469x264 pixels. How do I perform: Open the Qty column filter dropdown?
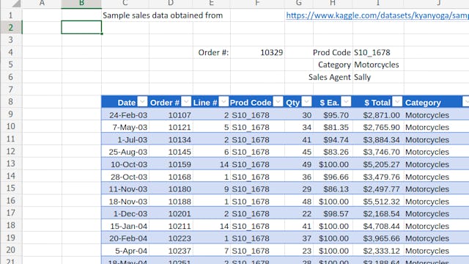[x=306, y=102]
